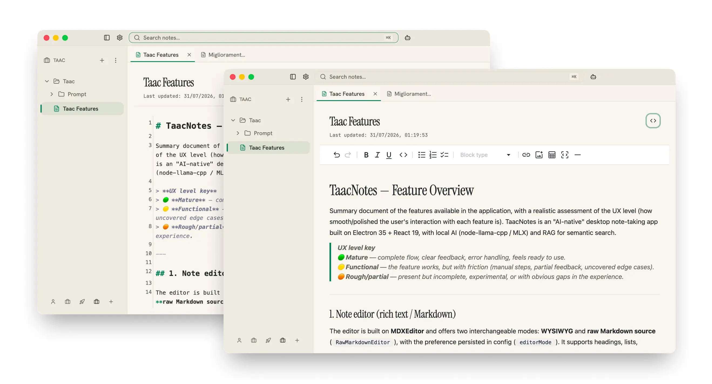Insert a link from the toolbar

pos(526,155)
